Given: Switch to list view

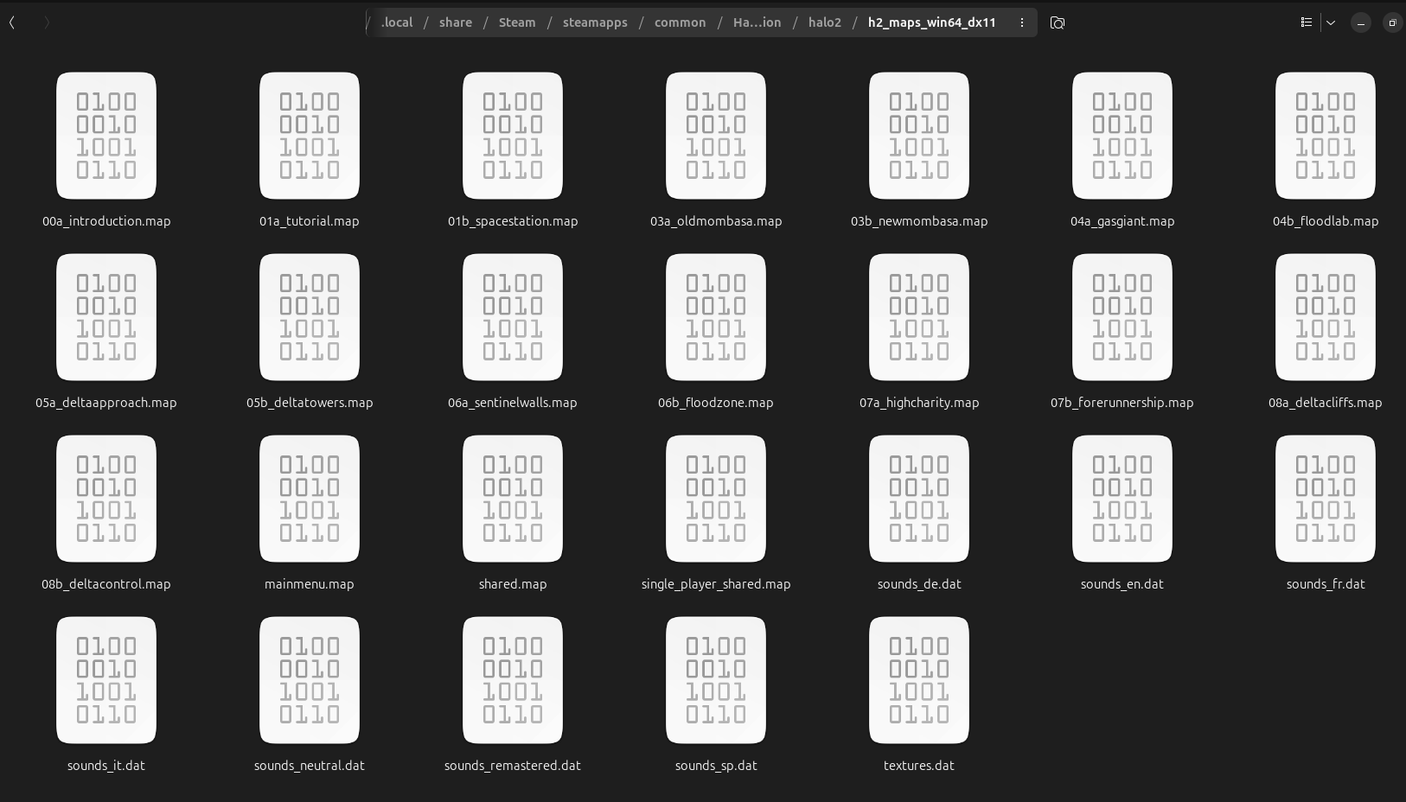Looking at the screenshot, I should point(1307,22).
